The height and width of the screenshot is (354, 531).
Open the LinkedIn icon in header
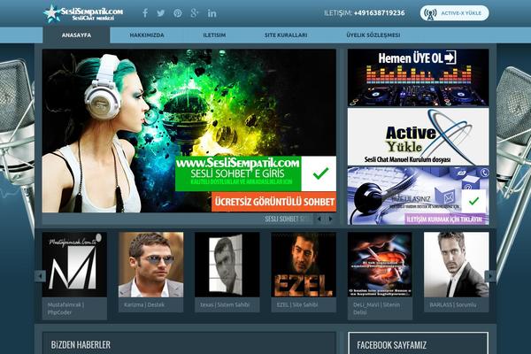(x=212, y=13)
